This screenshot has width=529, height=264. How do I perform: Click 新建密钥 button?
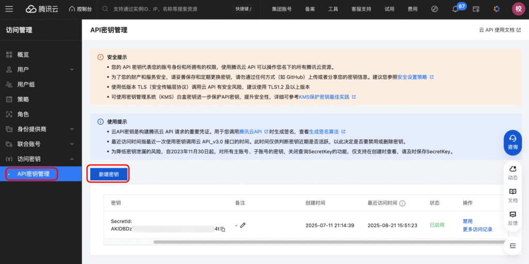108,174
